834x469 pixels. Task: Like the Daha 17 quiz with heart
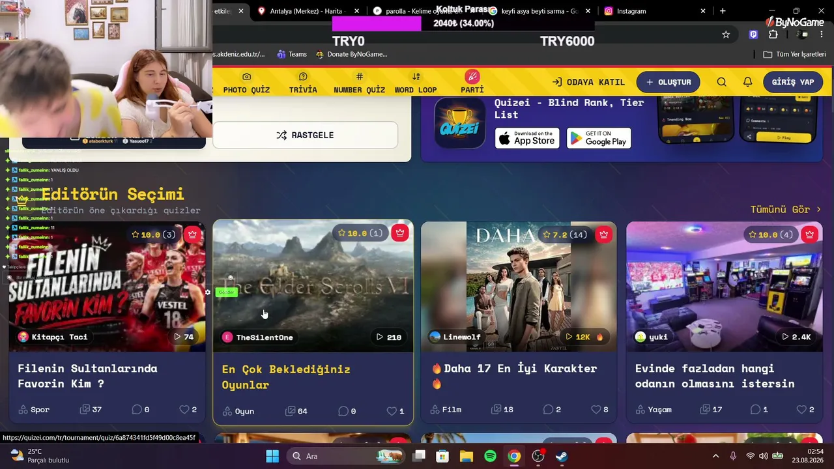[x=600, y=410]
